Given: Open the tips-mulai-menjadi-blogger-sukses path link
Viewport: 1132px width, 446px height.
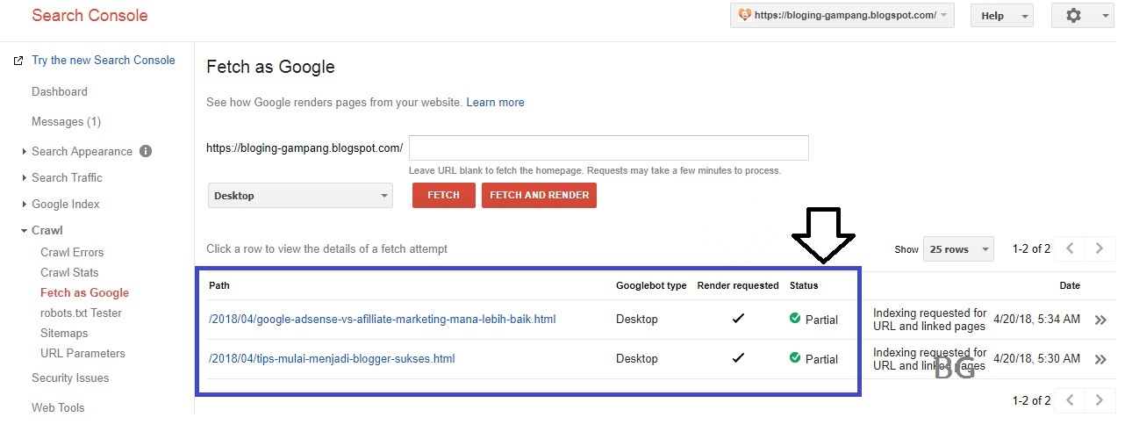Looking at the screenshot, I should (332, 358).
